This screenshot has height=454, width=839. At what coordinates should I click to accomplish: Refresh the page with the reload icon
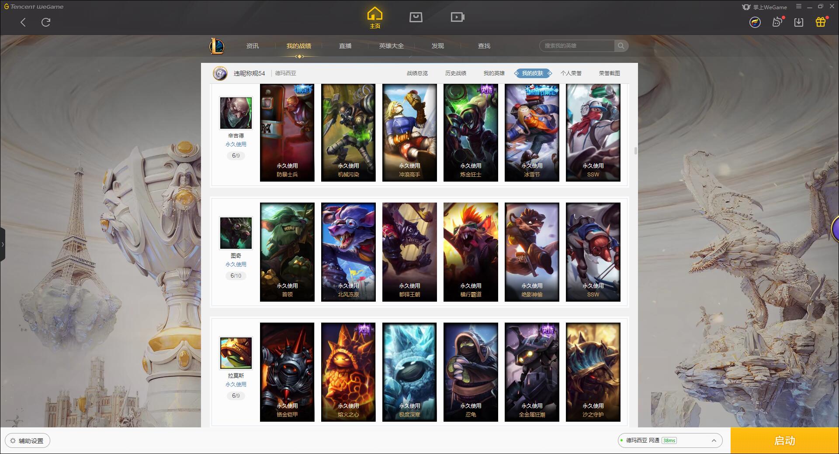46,22
